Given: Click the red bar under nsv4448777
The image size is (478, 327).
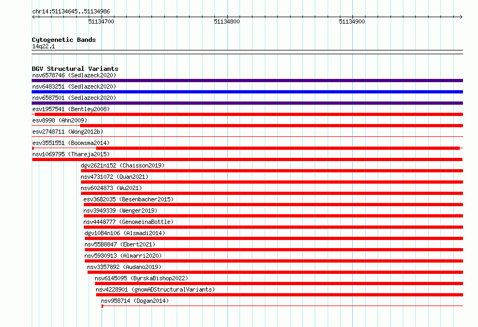Looking at the screenshot, I should click(273, 227).
